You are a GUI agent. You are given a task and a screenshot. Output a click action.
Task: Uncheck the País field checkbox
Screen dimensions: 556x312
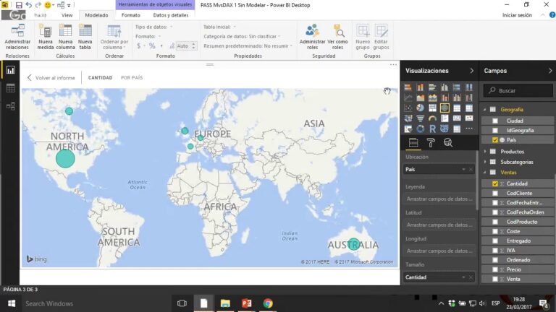[x=495, y=140]
